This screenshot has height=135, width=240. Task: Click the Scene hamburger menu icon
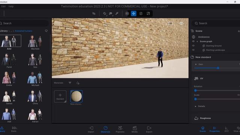click(x=192, y=31)
